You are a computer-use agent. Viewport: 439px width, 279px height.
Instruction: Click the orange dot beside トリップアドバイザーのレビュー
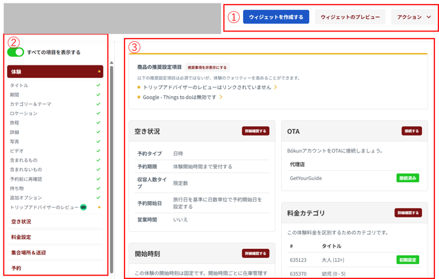[x=99, y=207]
